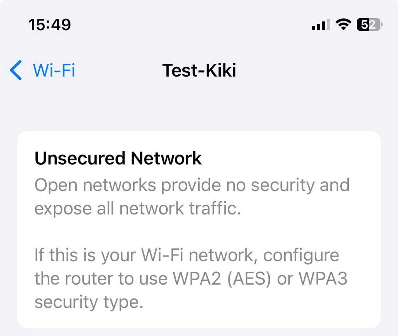
Task: Select the Test-Kiki network title
Action: pyautogui.click(x=199, y=70)
